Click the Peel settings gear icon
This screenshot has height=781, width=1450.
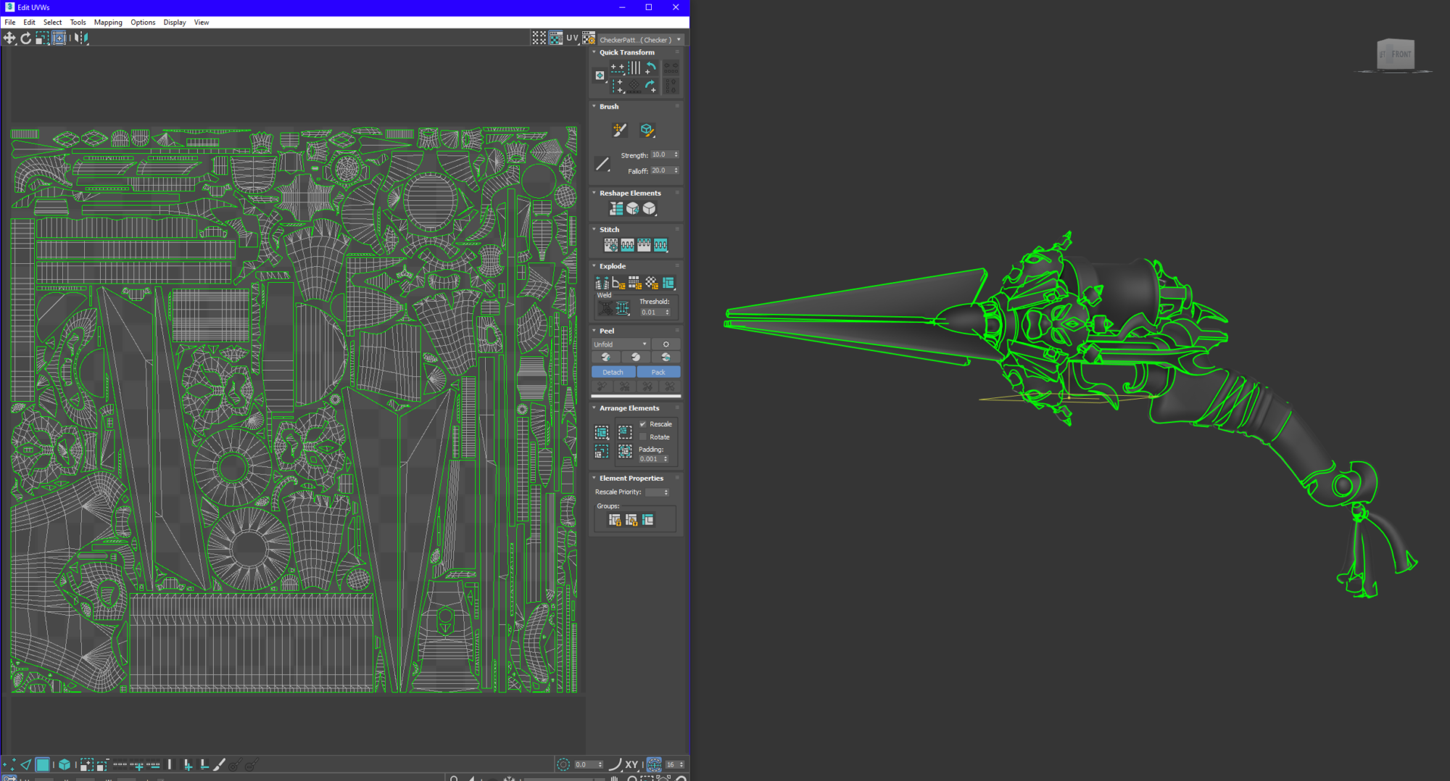pos(666,344)
